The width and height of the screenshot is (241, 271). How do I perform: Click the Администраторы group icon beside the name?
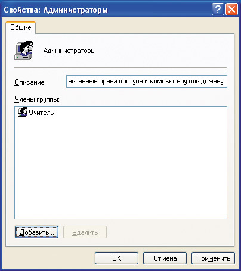click(24, 51)
